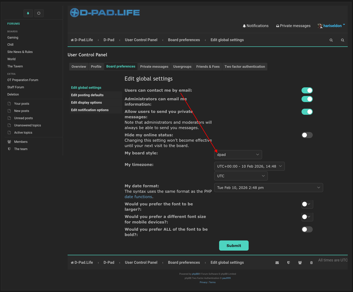The height and width of the screenshot is (292, 353).
Task: Click the hariseldon avatar image
Action: [x=320, y=26]
